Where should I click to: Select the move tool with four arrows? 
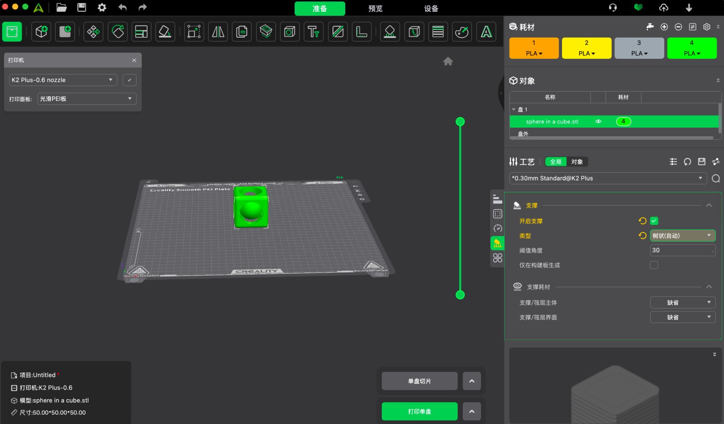click(x=94, y=32)
